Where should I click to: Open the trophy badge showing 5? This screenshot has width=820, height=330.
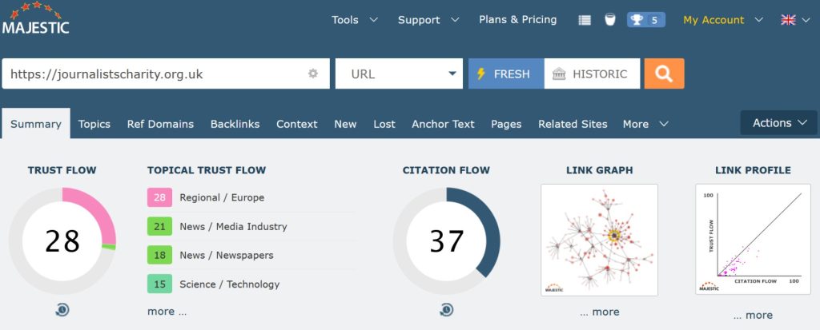pyautogui.click(x=646, y=20)
